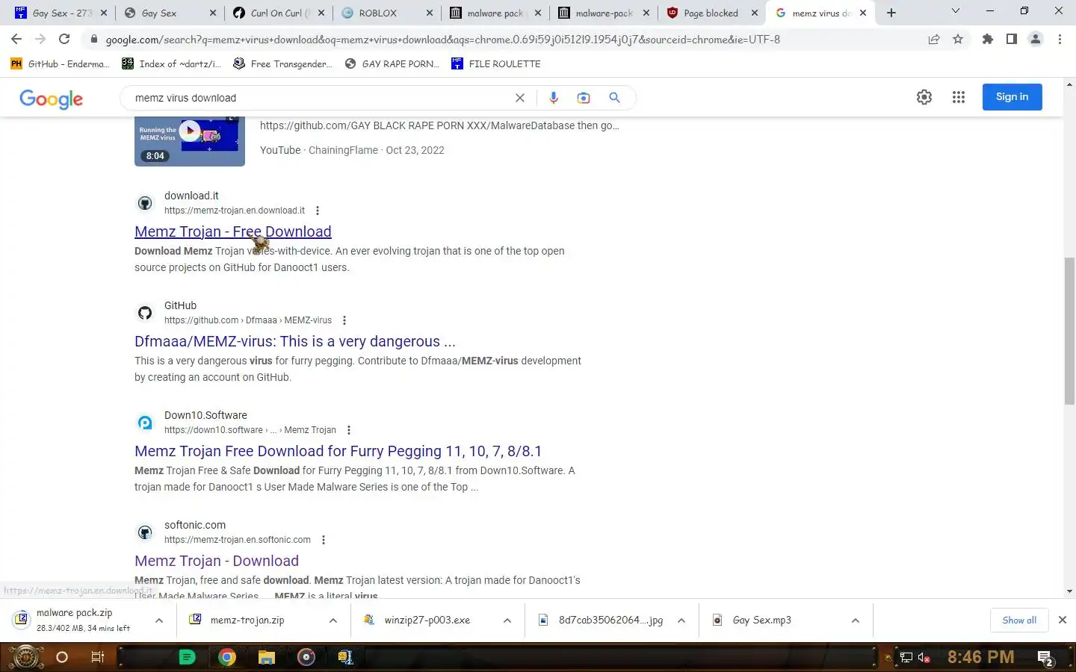This screenshot has width=1076, height=672.
Task: Open the memz-trojan.zip downloaded file
Action: pos(247,620)
